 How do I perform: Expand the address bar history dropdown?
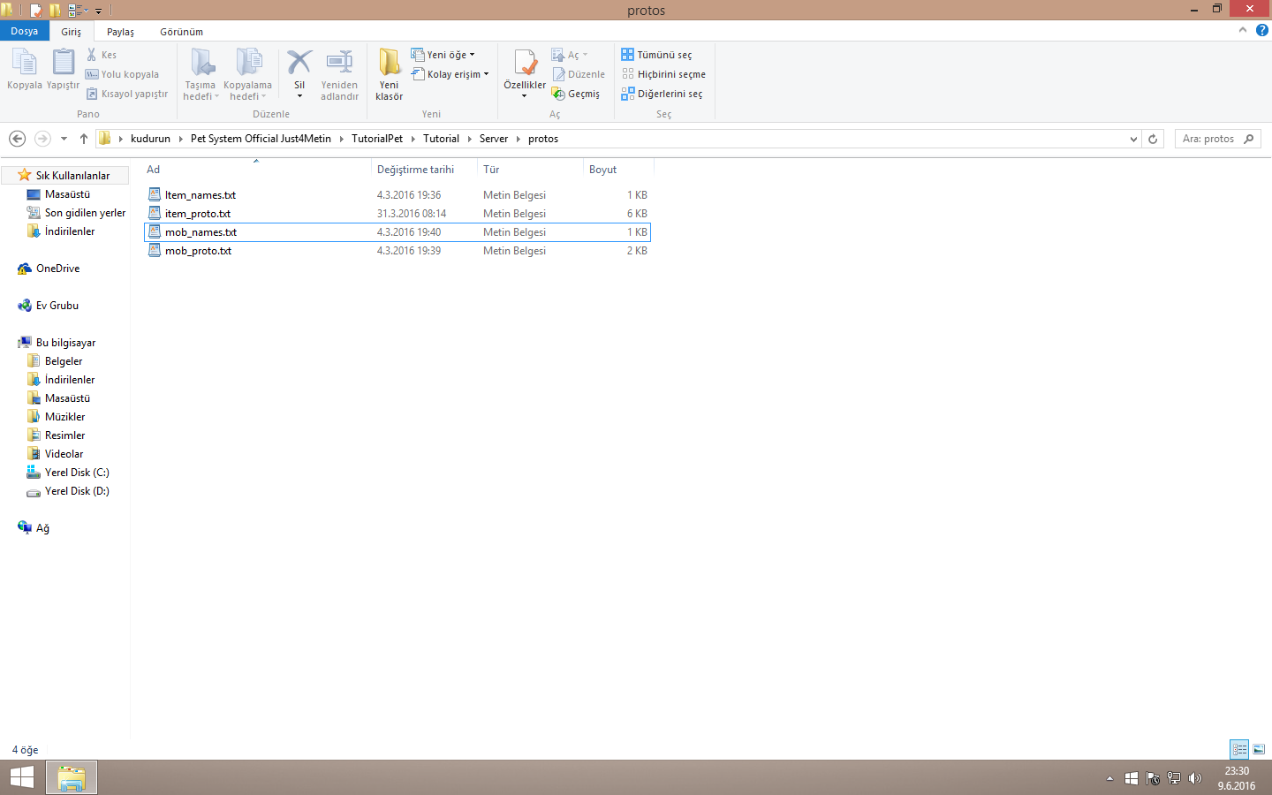(1133, 139)
